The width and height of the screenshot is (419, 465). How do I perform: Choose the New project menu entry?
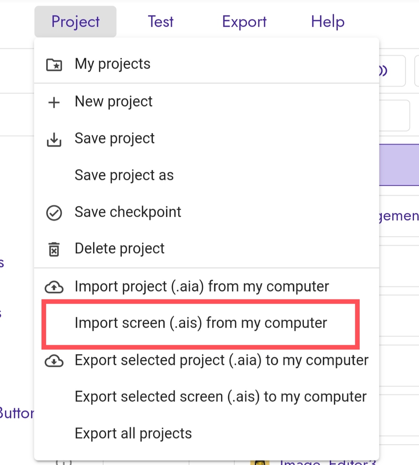(x=206, y=102)
